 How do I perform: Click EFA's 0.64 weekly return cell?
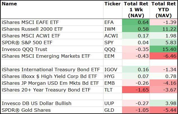tap(136, 22)
